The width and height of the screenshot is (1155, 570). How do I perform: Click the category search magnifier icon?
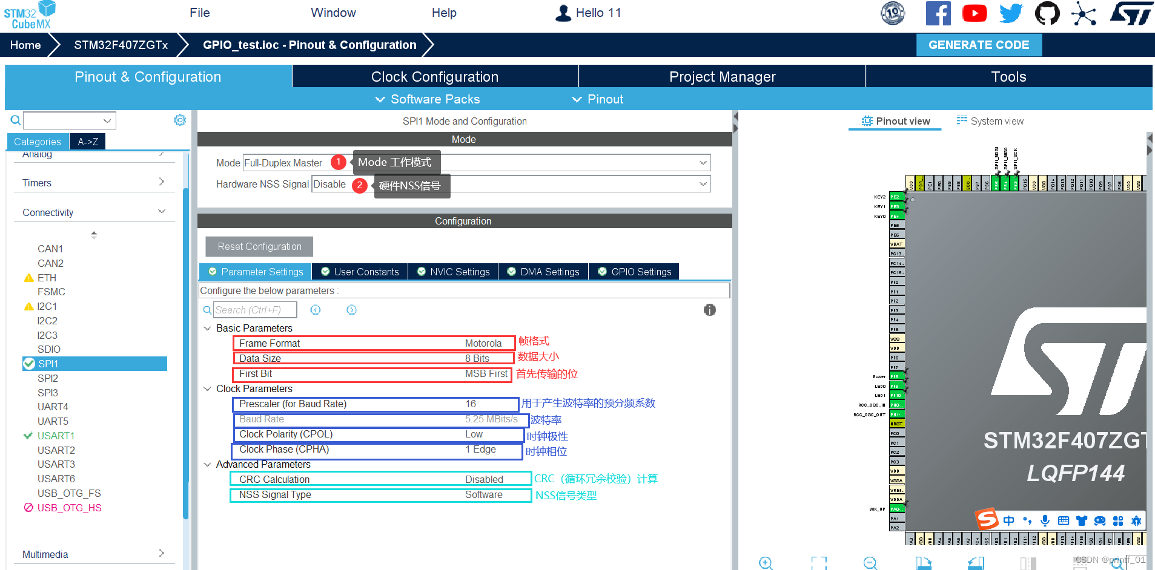coord(16,120)
